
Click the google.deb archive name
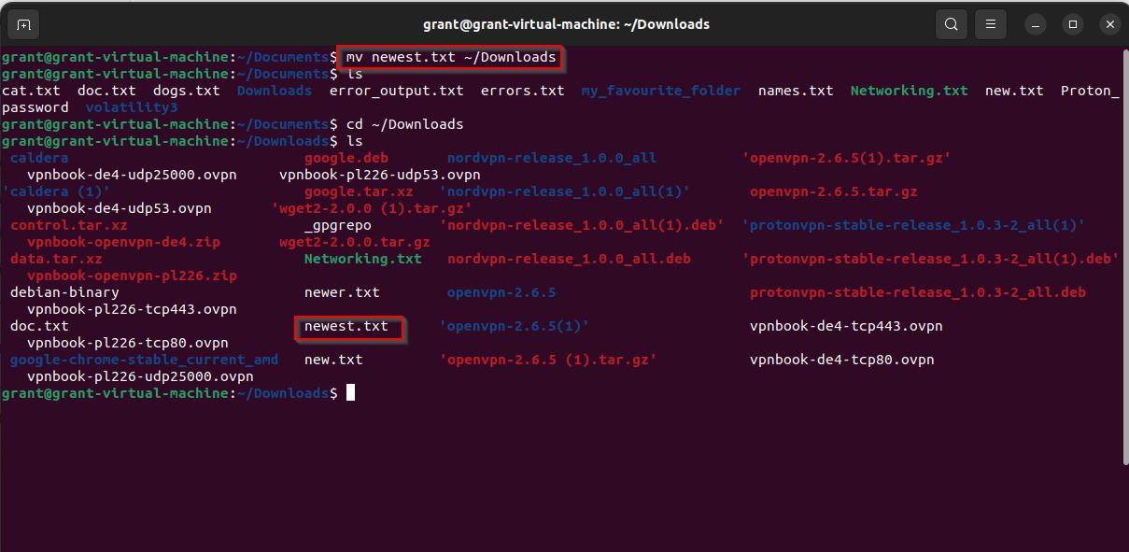coord(346,158)
